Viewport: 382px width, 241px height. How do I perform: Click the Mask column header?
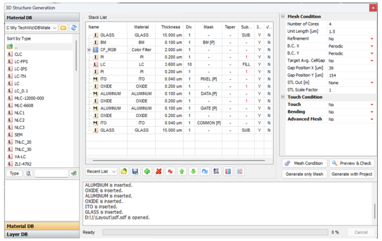tap(208, 27)
